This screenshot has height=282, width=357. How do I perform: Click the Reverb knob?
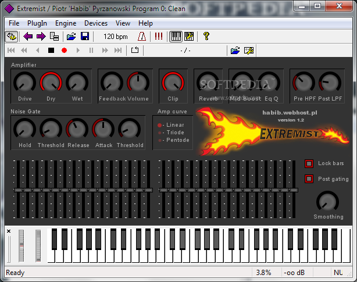[x=208, y=83]
